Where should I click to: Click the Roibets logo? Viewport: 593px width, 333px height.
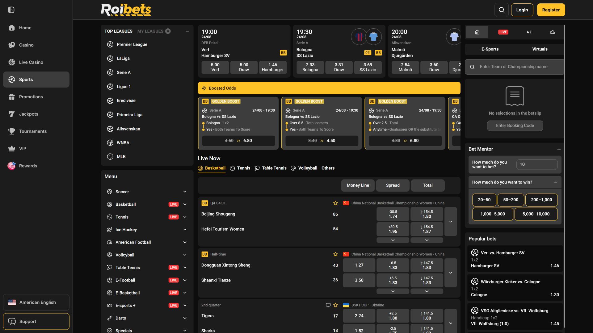coord(126,10)
